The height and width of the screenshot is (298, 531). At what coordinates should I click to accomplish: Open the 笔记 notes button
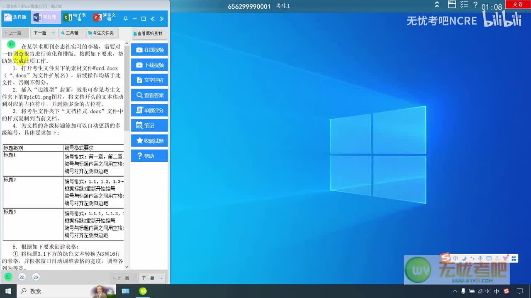[149, 125]
